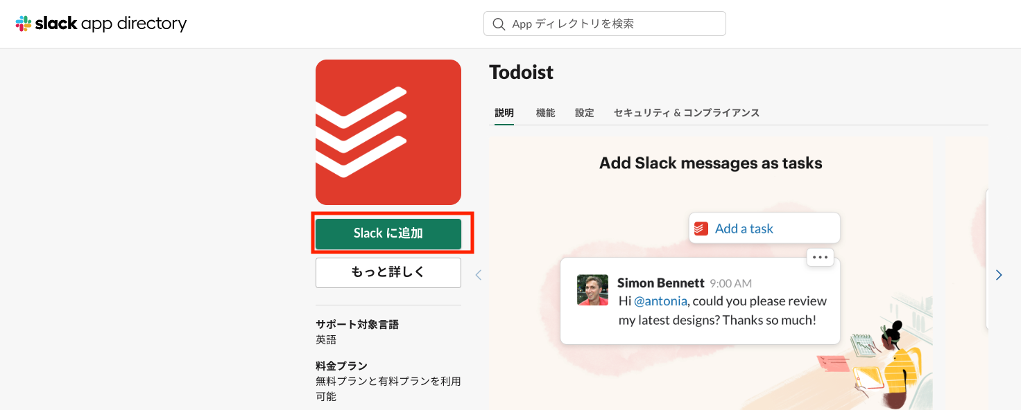Click the search magnifier icon
This screenshot has height=410, width=1021.
pyautogui.click(x=499, y=24)
